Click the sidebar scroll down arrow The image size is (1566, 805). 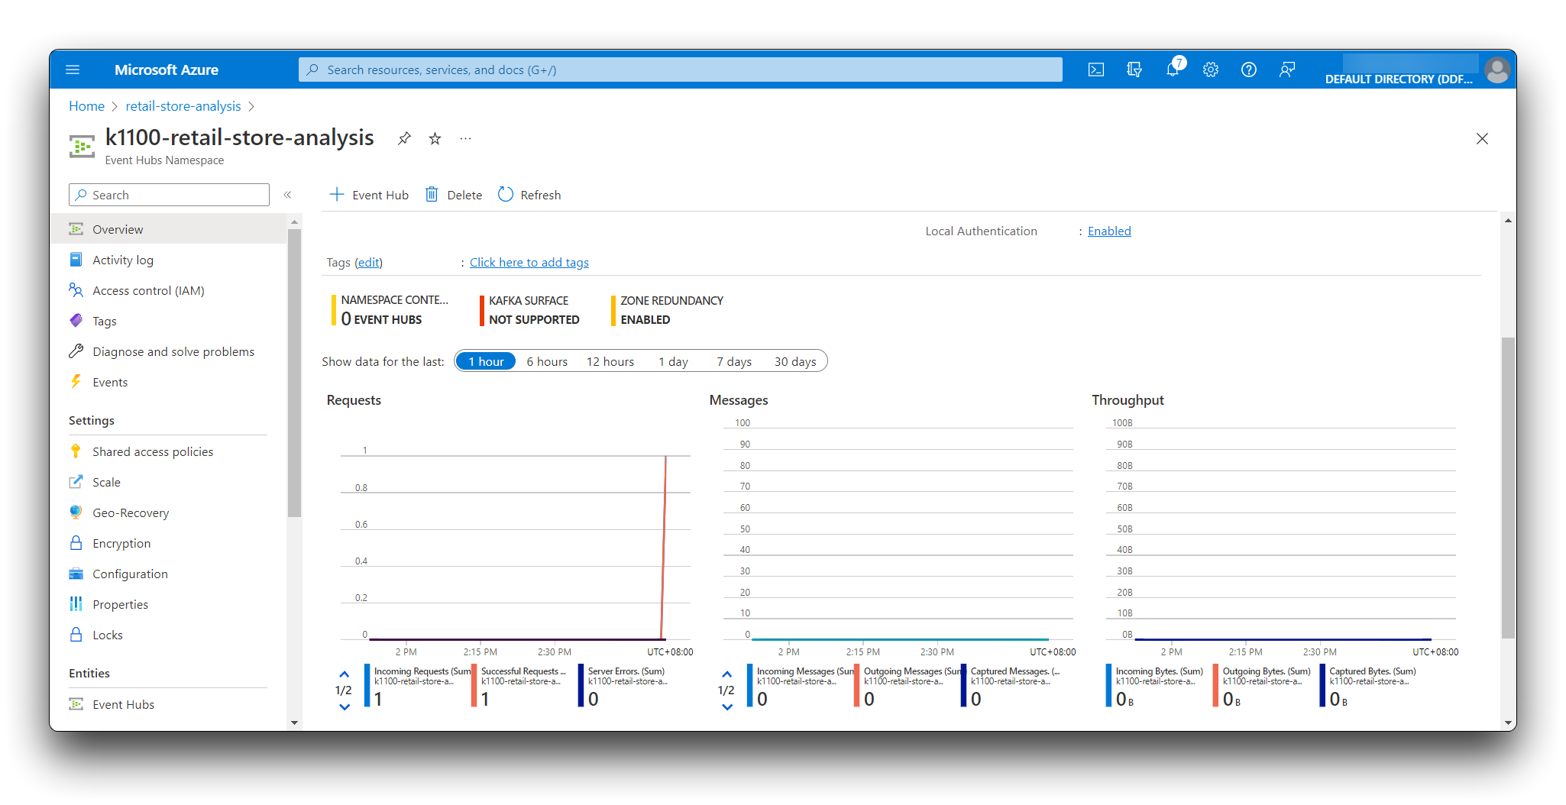(x=294, y=723)
